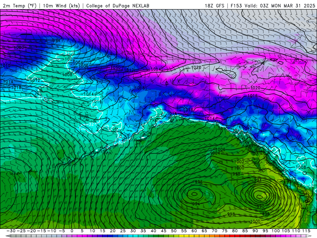
Task: Click the 990 pressure contour label
Action: point(260,206)
